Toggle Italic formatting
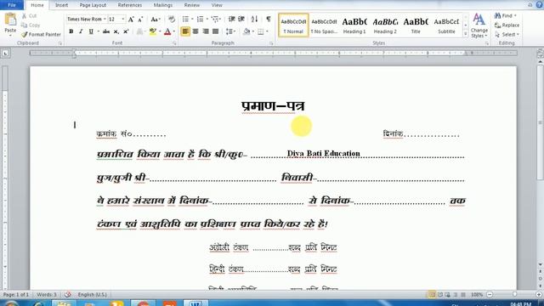Screen dimensions: 544x306 point(81,31)
